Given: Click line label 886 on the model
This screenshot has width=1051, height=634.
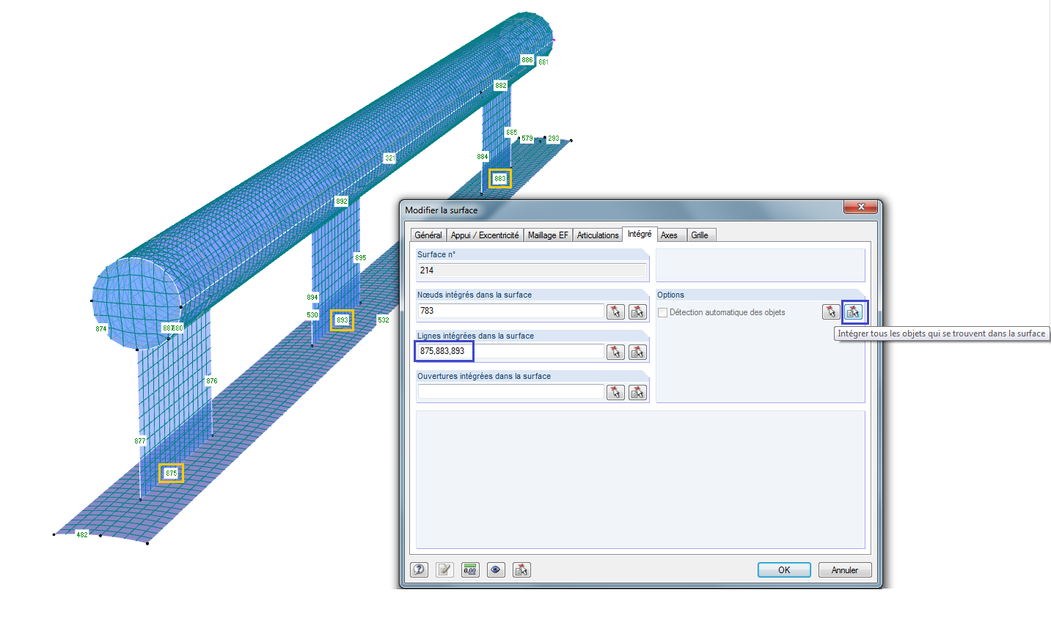Looking at the screenshot, I should [527, 60].
